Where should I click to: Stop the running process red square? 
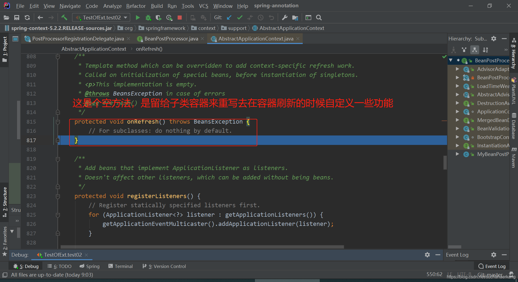(x=180, y=18)
